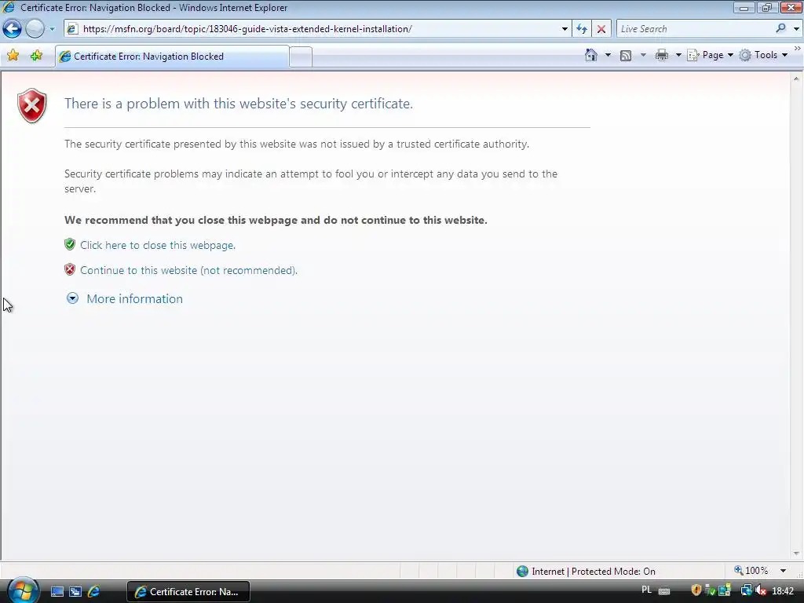Click the security shield tray icon

(696, 590)
